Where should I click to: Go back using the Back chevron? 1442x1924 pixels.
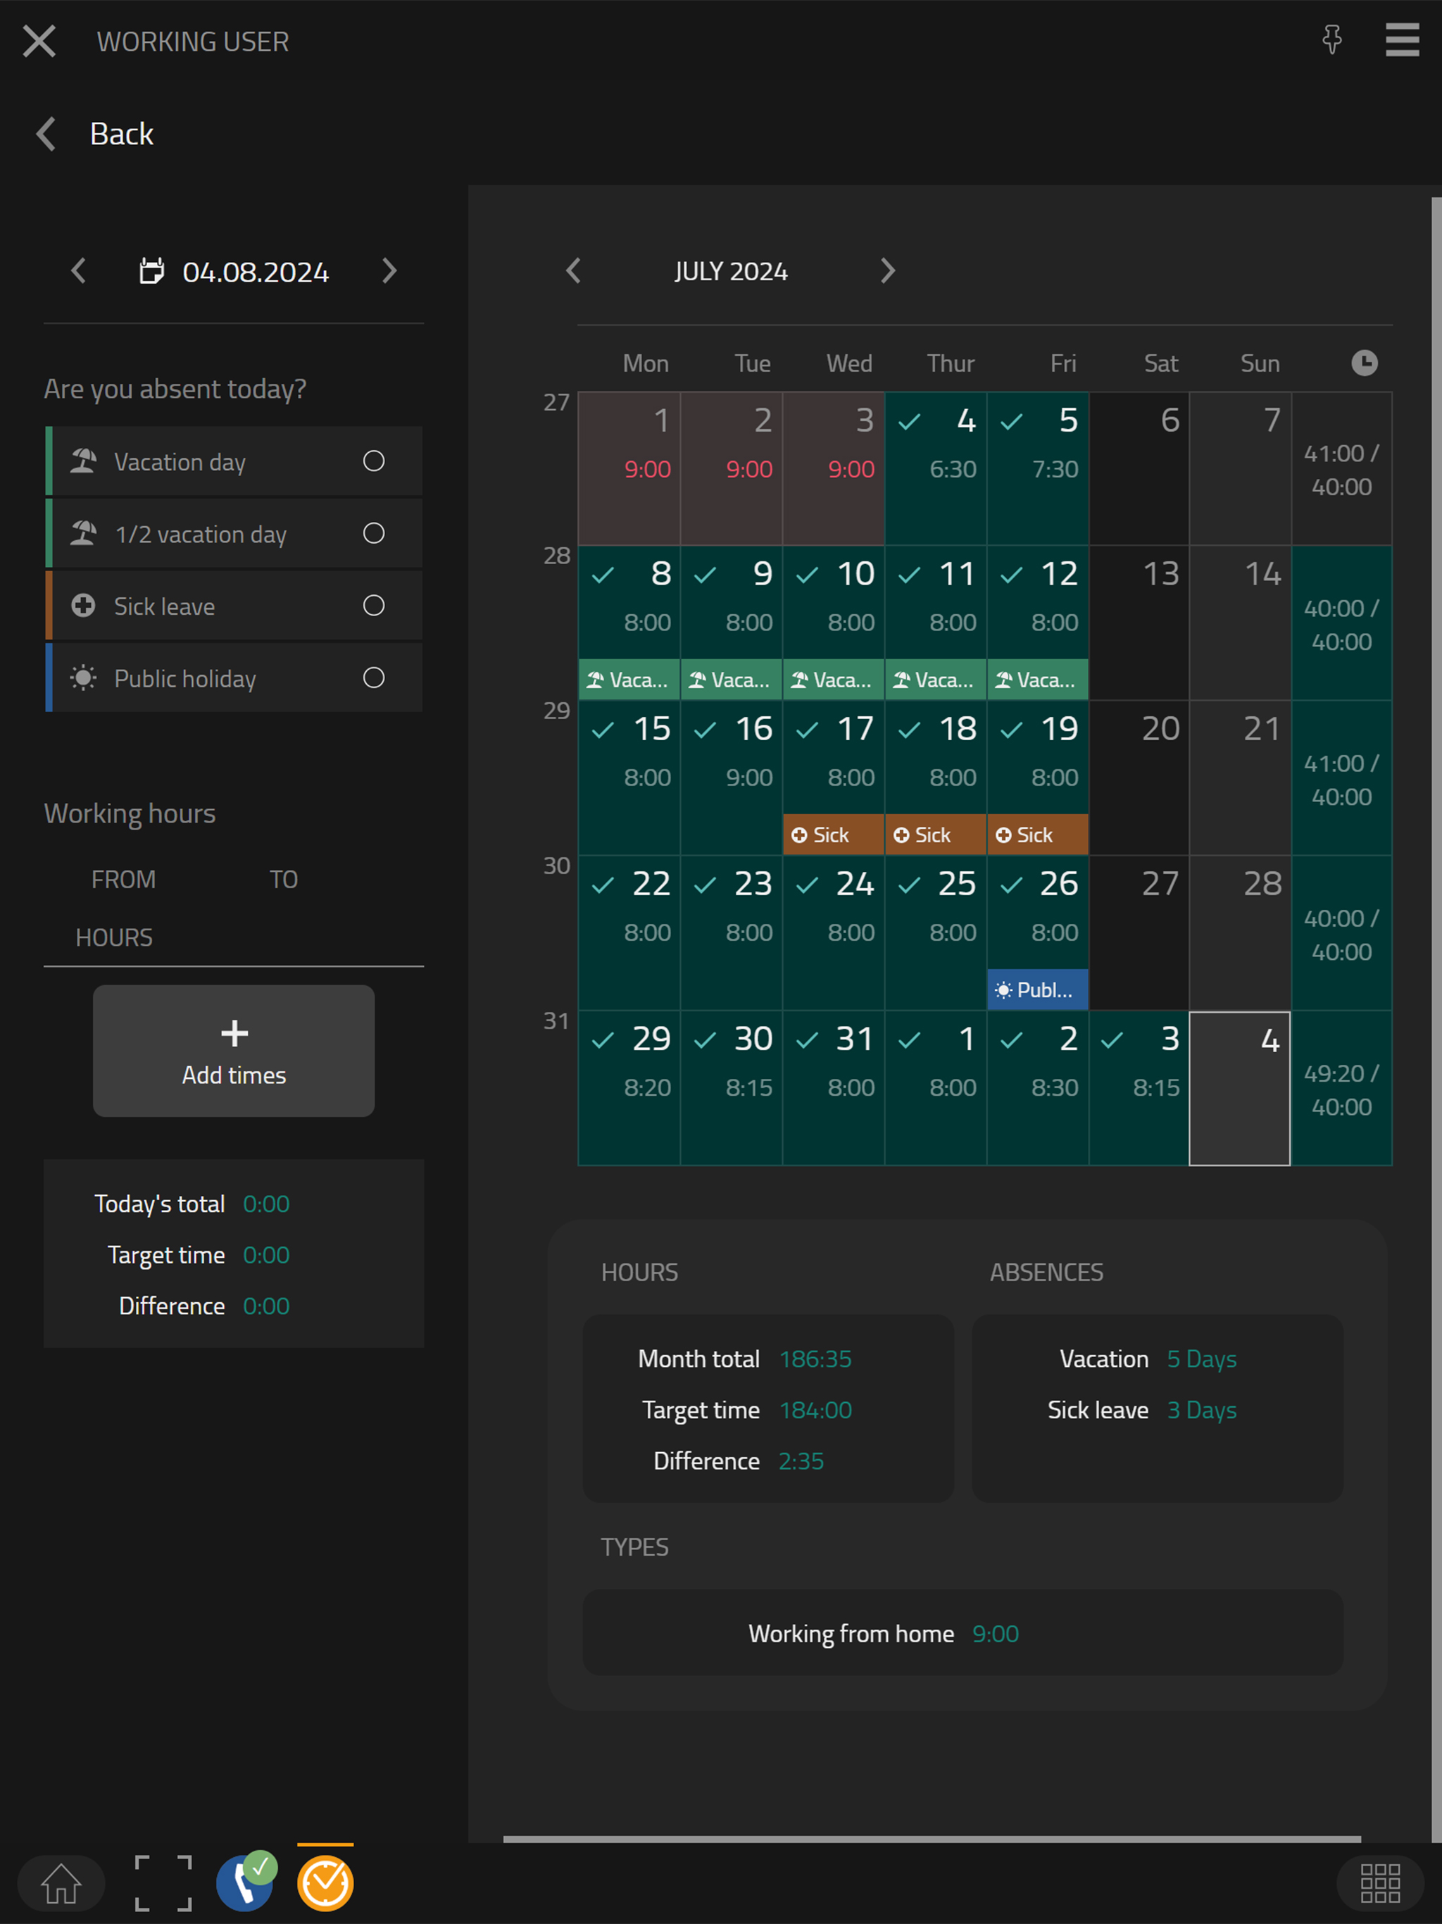click(x=47, y=134)
